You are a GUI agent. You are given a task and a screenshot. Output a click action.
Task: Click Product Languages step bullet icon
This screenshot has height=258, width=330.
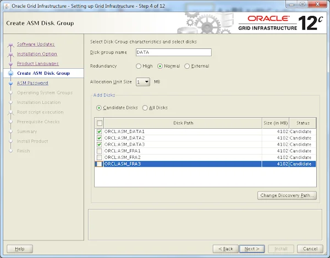(x=11, y=64)
